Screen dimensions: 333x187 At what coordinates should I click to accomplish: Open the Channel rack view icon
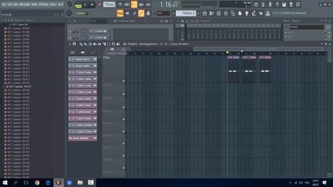coord(219,13)
